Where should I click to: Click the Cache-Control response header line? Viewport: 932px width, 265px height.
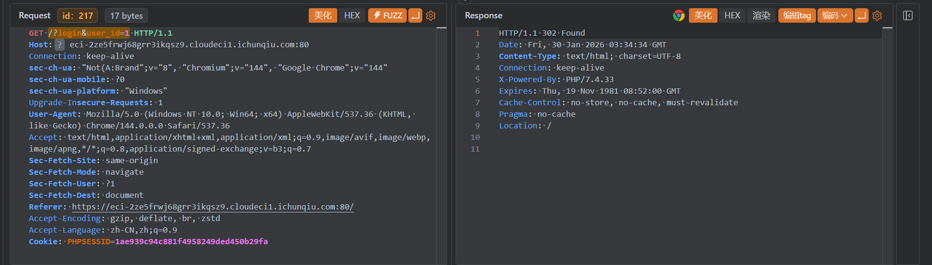618,102
